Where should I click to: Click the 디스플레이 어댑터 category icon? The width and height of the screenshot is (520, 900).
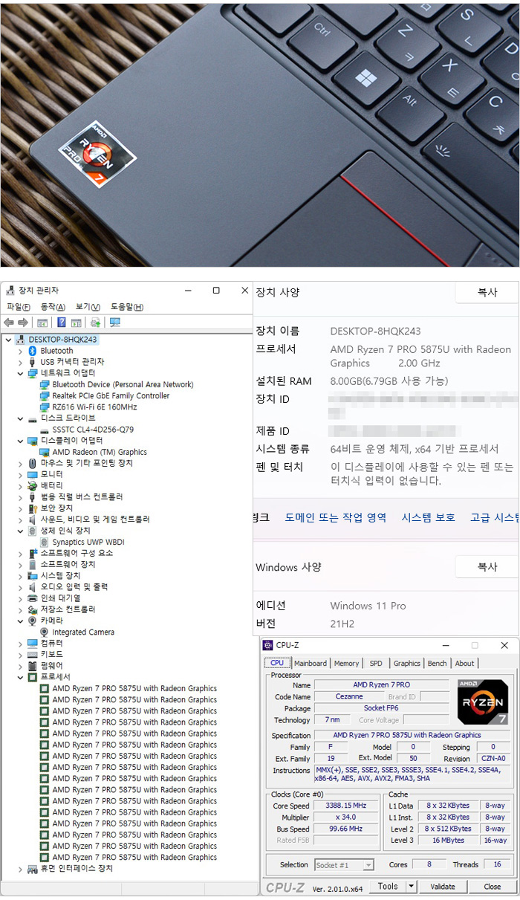(33, 441)
